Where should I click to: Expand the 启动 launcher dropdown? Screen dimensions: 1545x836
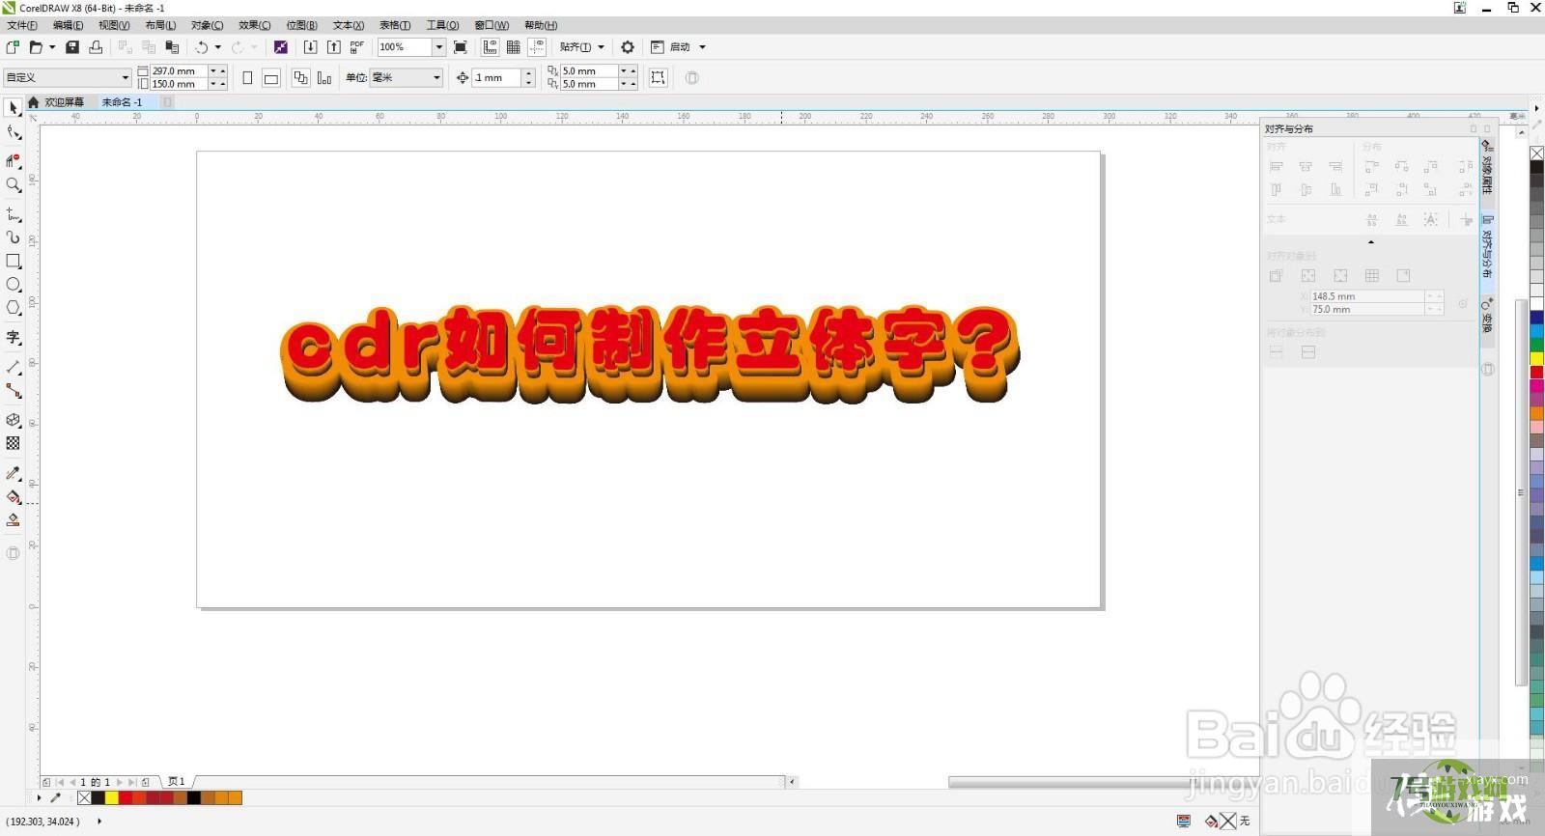(x=702, y=46)
